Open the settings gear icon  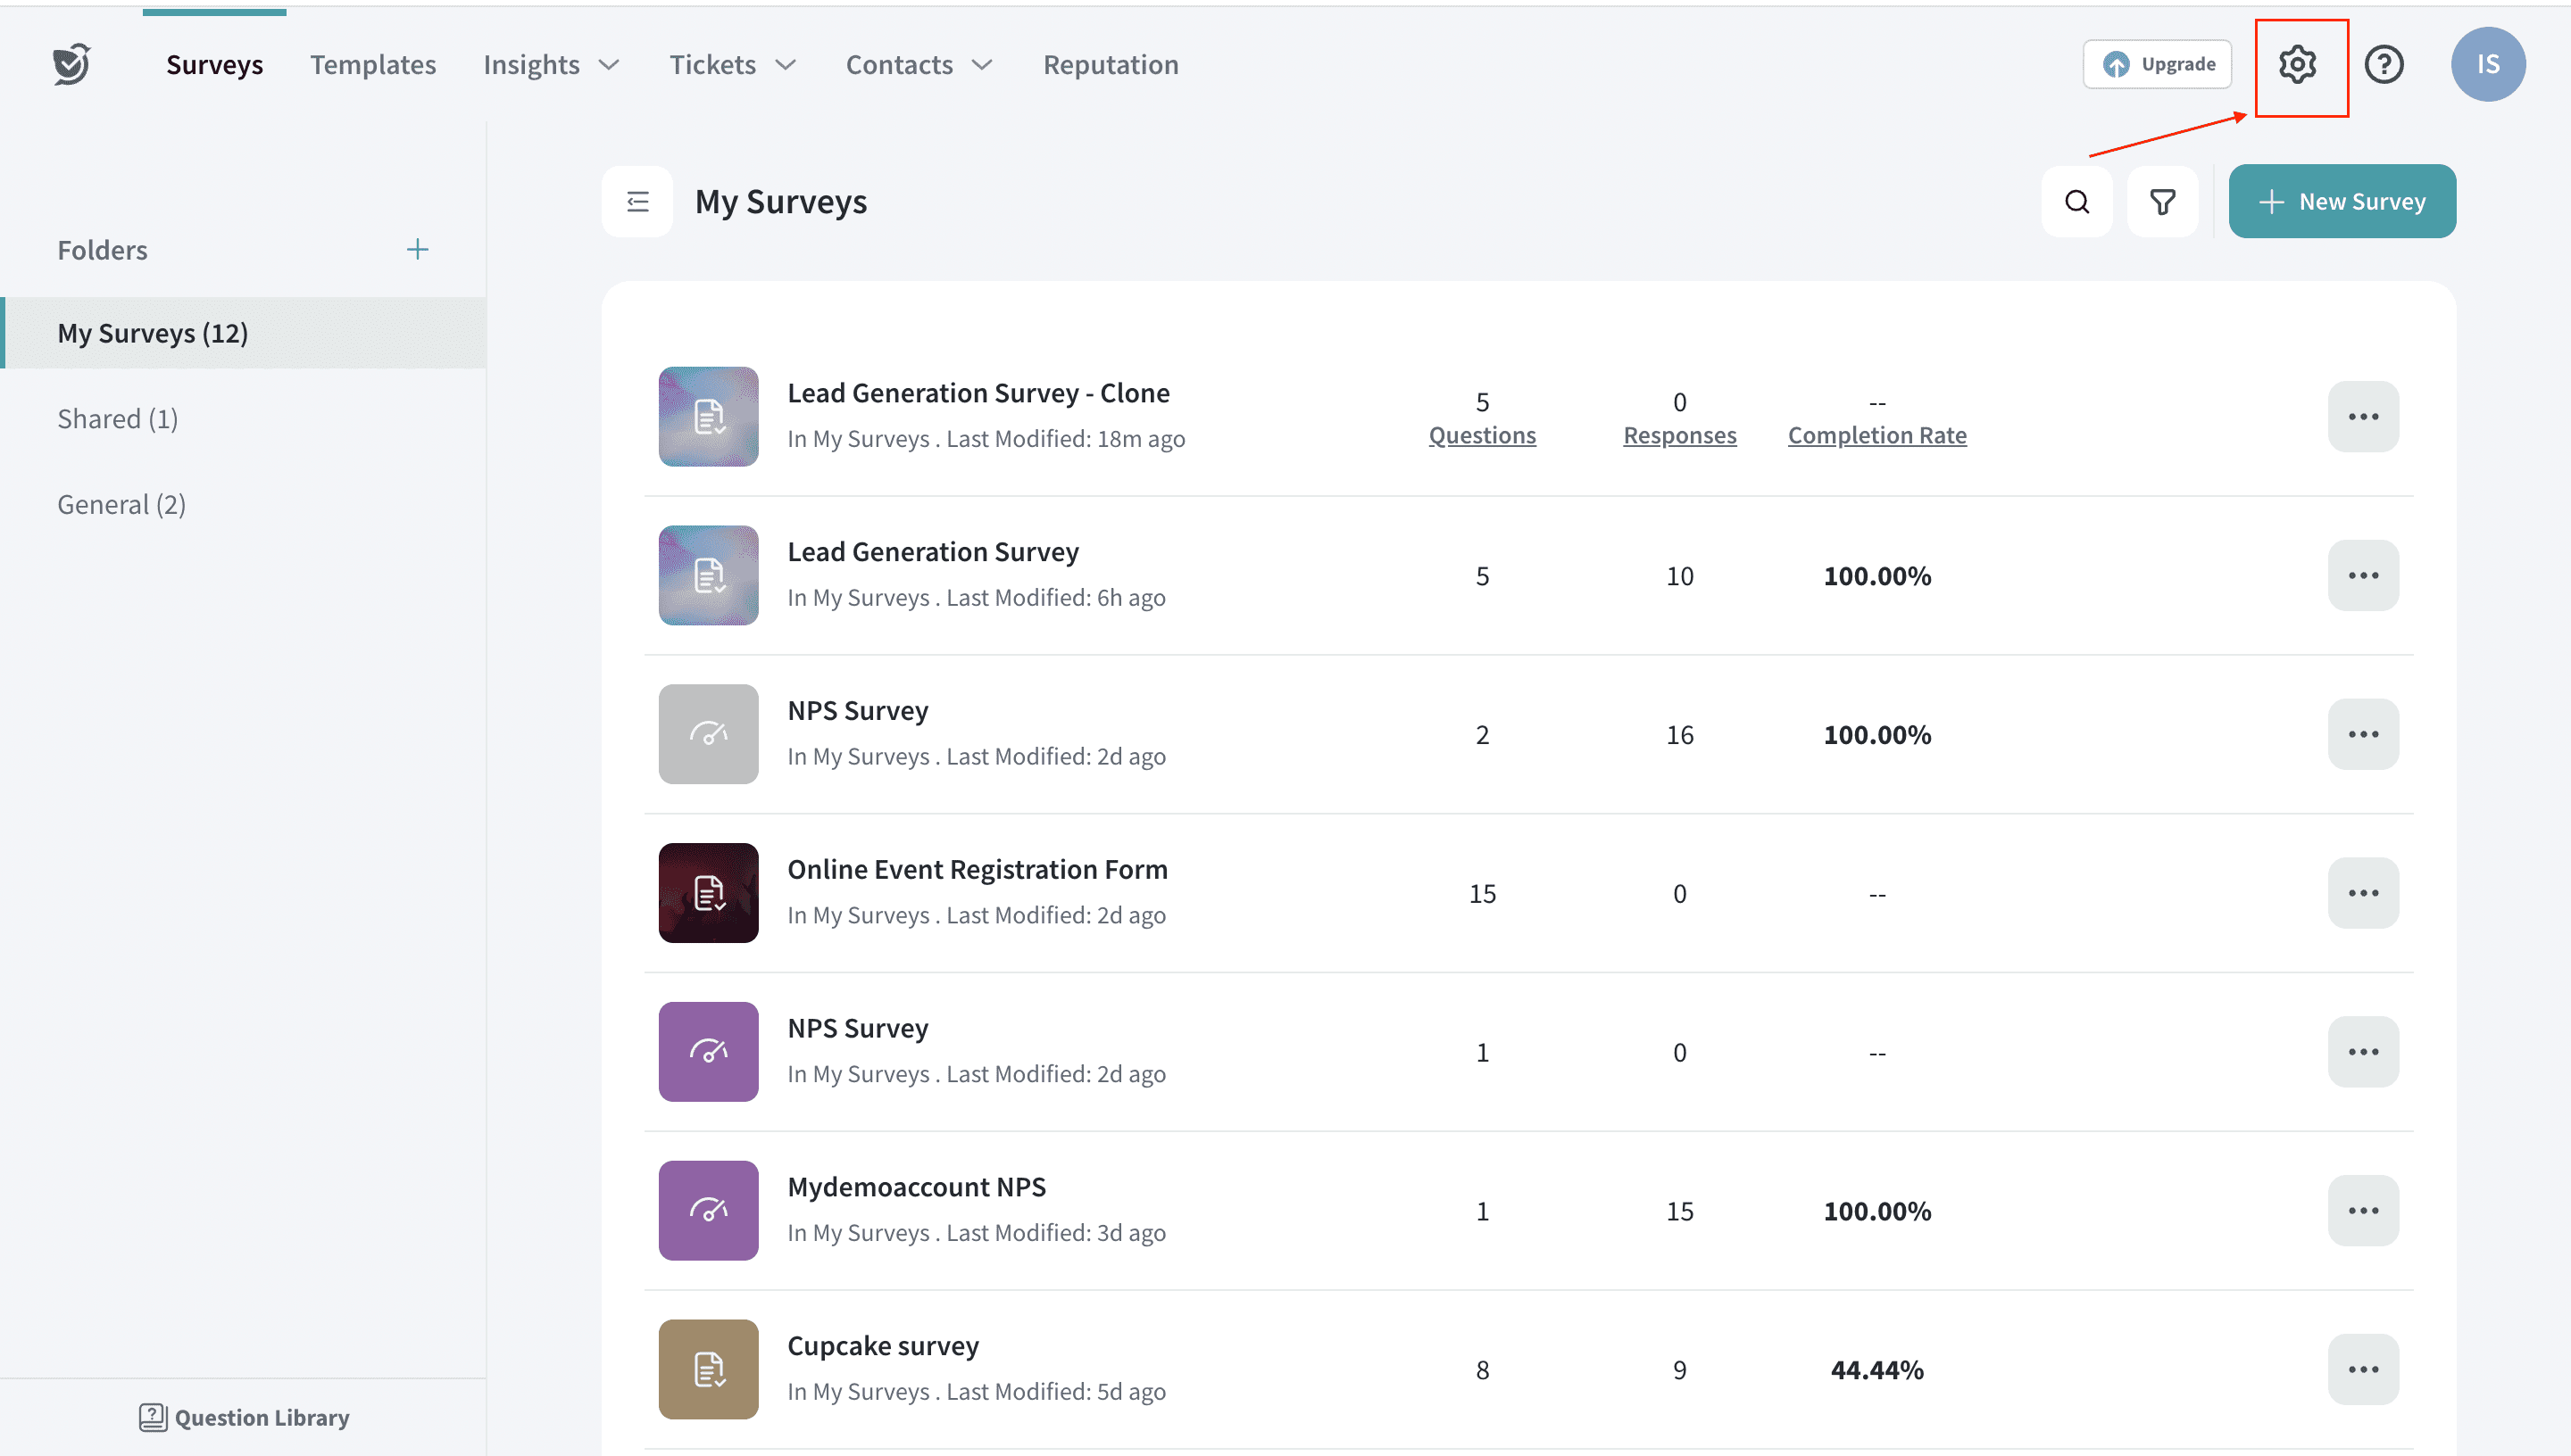click(2297, 64)
